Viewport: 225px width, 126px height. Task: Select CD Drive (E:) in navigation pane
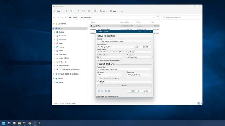click(x=63, y=62)
